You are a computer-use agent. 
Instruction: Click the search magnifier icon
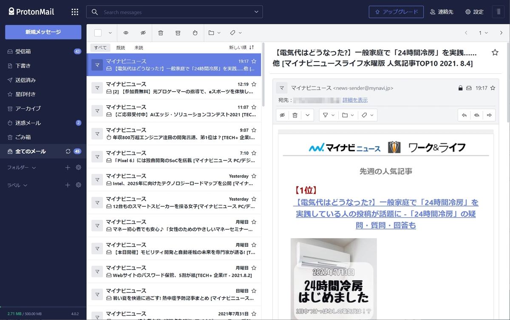(x=95, y=12)
